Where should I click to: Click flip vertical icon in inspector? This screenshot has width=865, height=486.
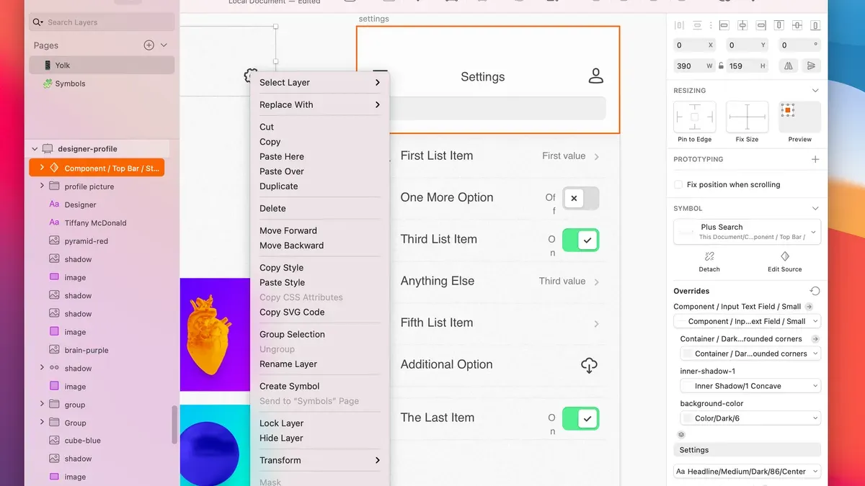tap(811, 66)
